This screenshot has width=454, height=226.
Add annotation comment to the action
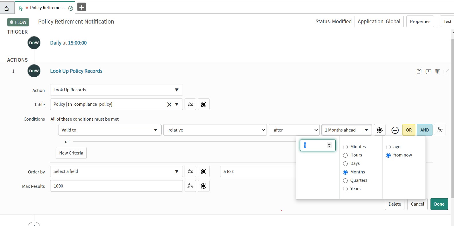[x=428, y=72]
